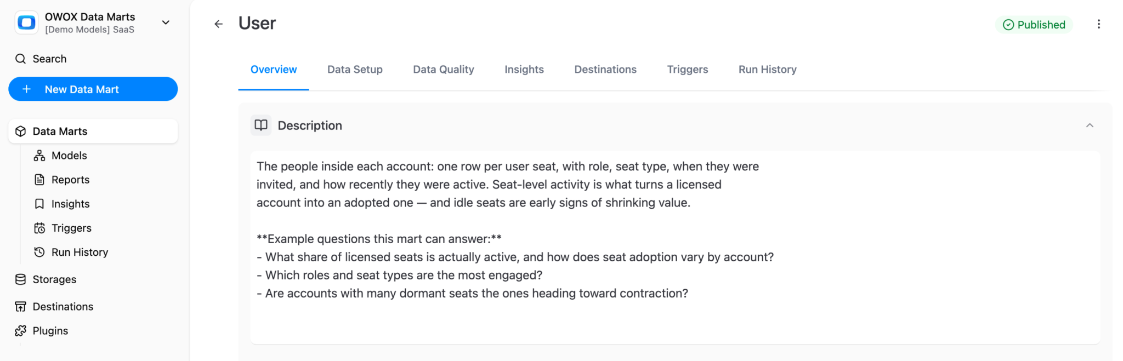
Task: Click the Models hierarchy icon
Action: coord(39,156)
